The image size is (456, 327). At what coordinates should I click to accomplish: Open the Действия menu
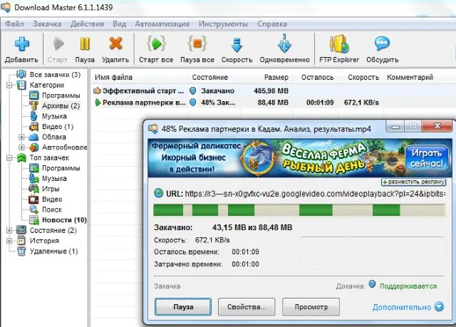pos(87,24)
